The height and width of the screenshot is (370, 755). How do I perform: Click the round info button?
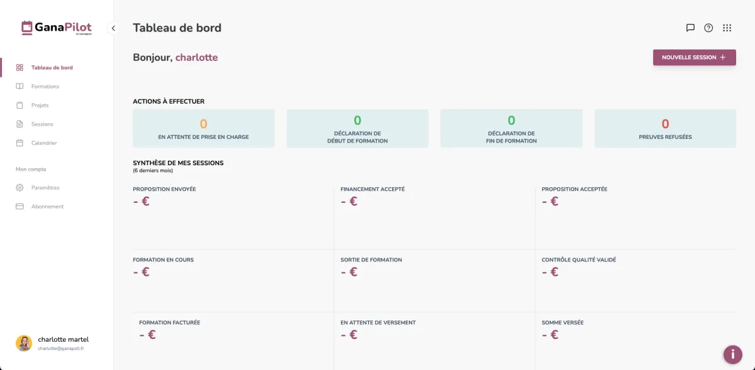point(732,354)
